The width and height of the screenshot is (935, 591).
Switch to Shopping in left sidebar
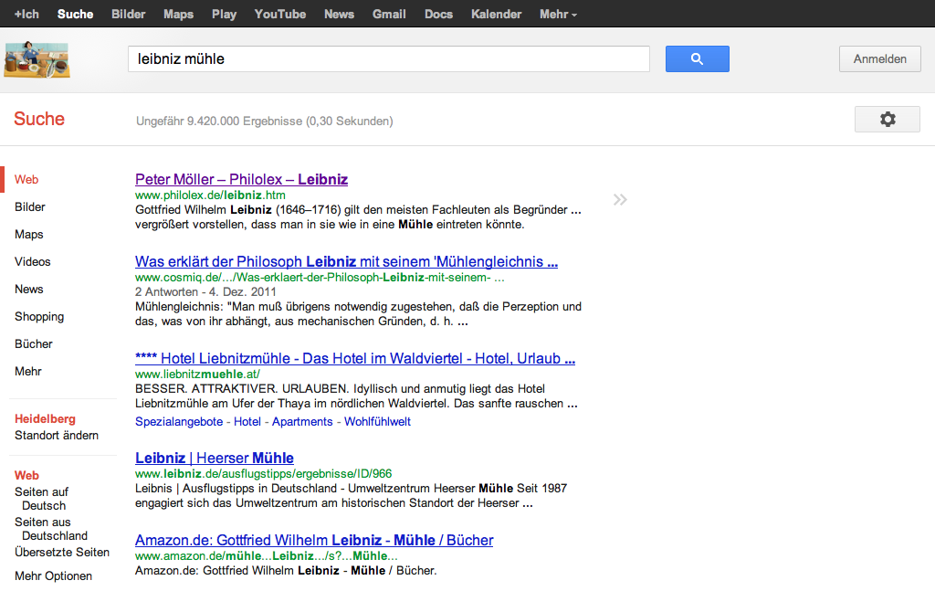(x=38, y=317)
